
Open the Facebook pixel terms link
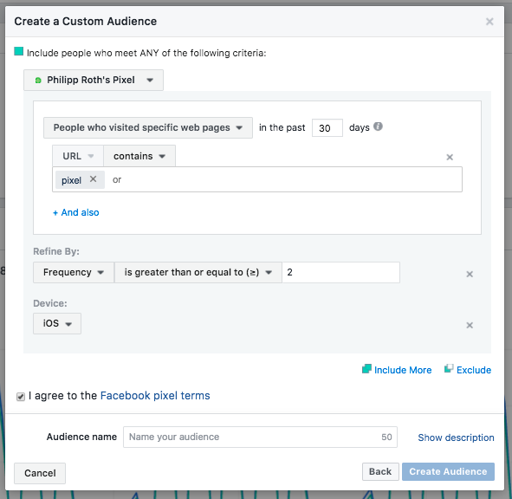(x=155, y=396)
